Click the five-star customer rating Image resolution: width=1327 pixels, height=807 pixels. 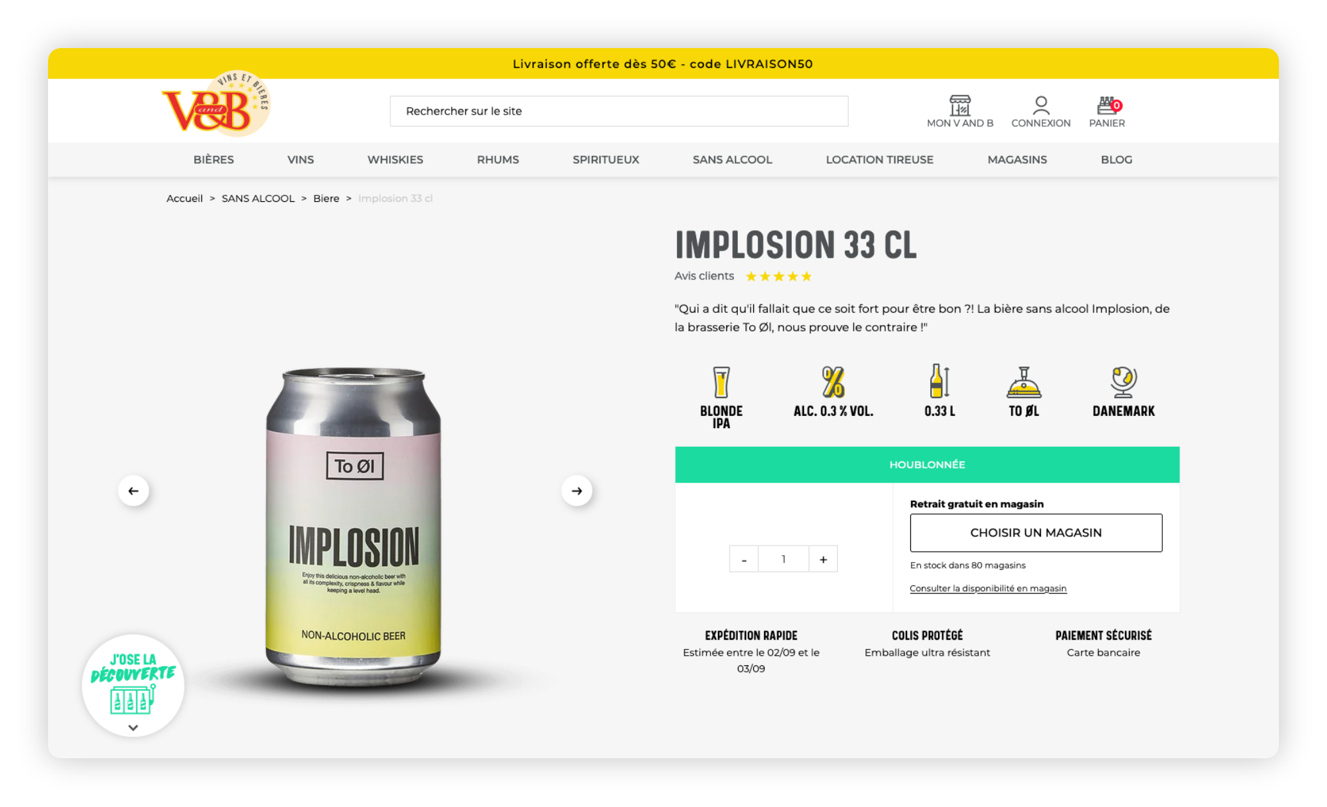778,276
